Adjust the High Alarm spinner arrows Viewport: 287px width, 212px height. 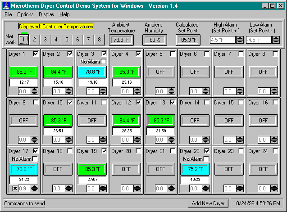tap(240, 40)
